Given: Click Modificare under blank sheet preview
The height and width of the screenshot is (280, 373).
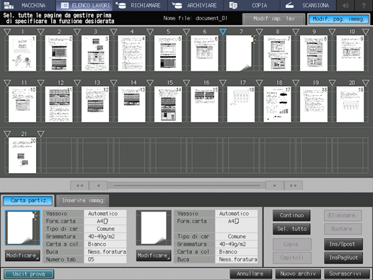Looking at the screenshot, I should pyautogui.click(x=154, y=255).
